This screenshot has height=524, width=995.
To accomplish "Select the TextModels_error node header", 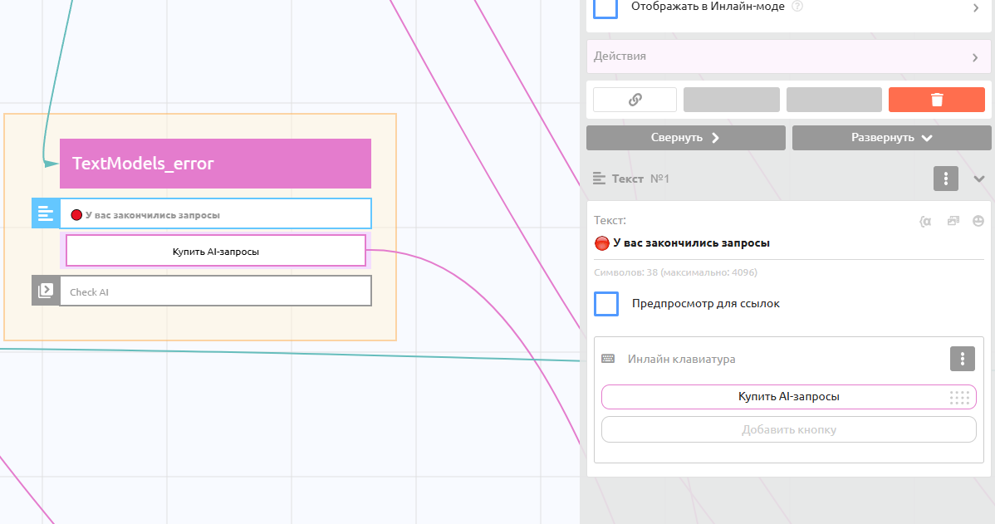I will [x=215, y=164].
